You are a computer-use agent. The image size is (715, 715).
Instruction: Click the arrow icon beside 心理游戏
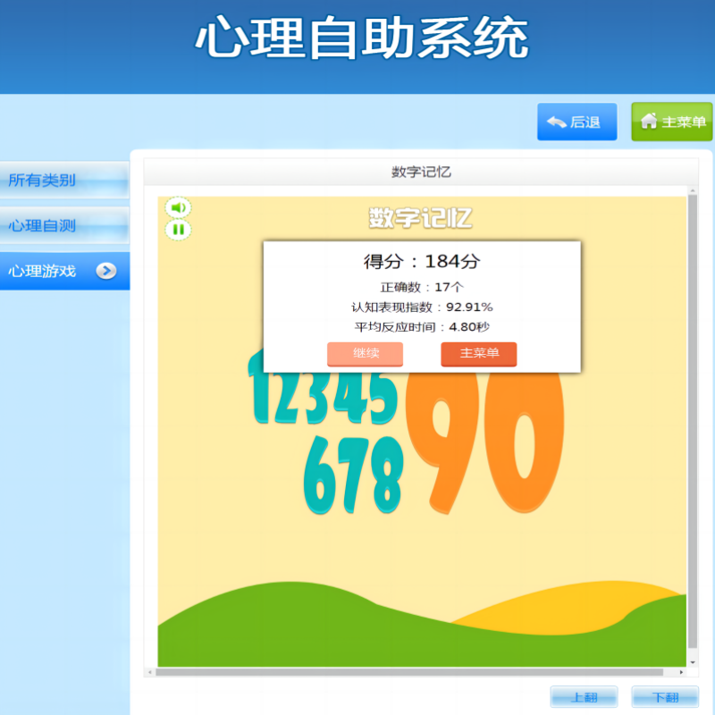[106, 272]
